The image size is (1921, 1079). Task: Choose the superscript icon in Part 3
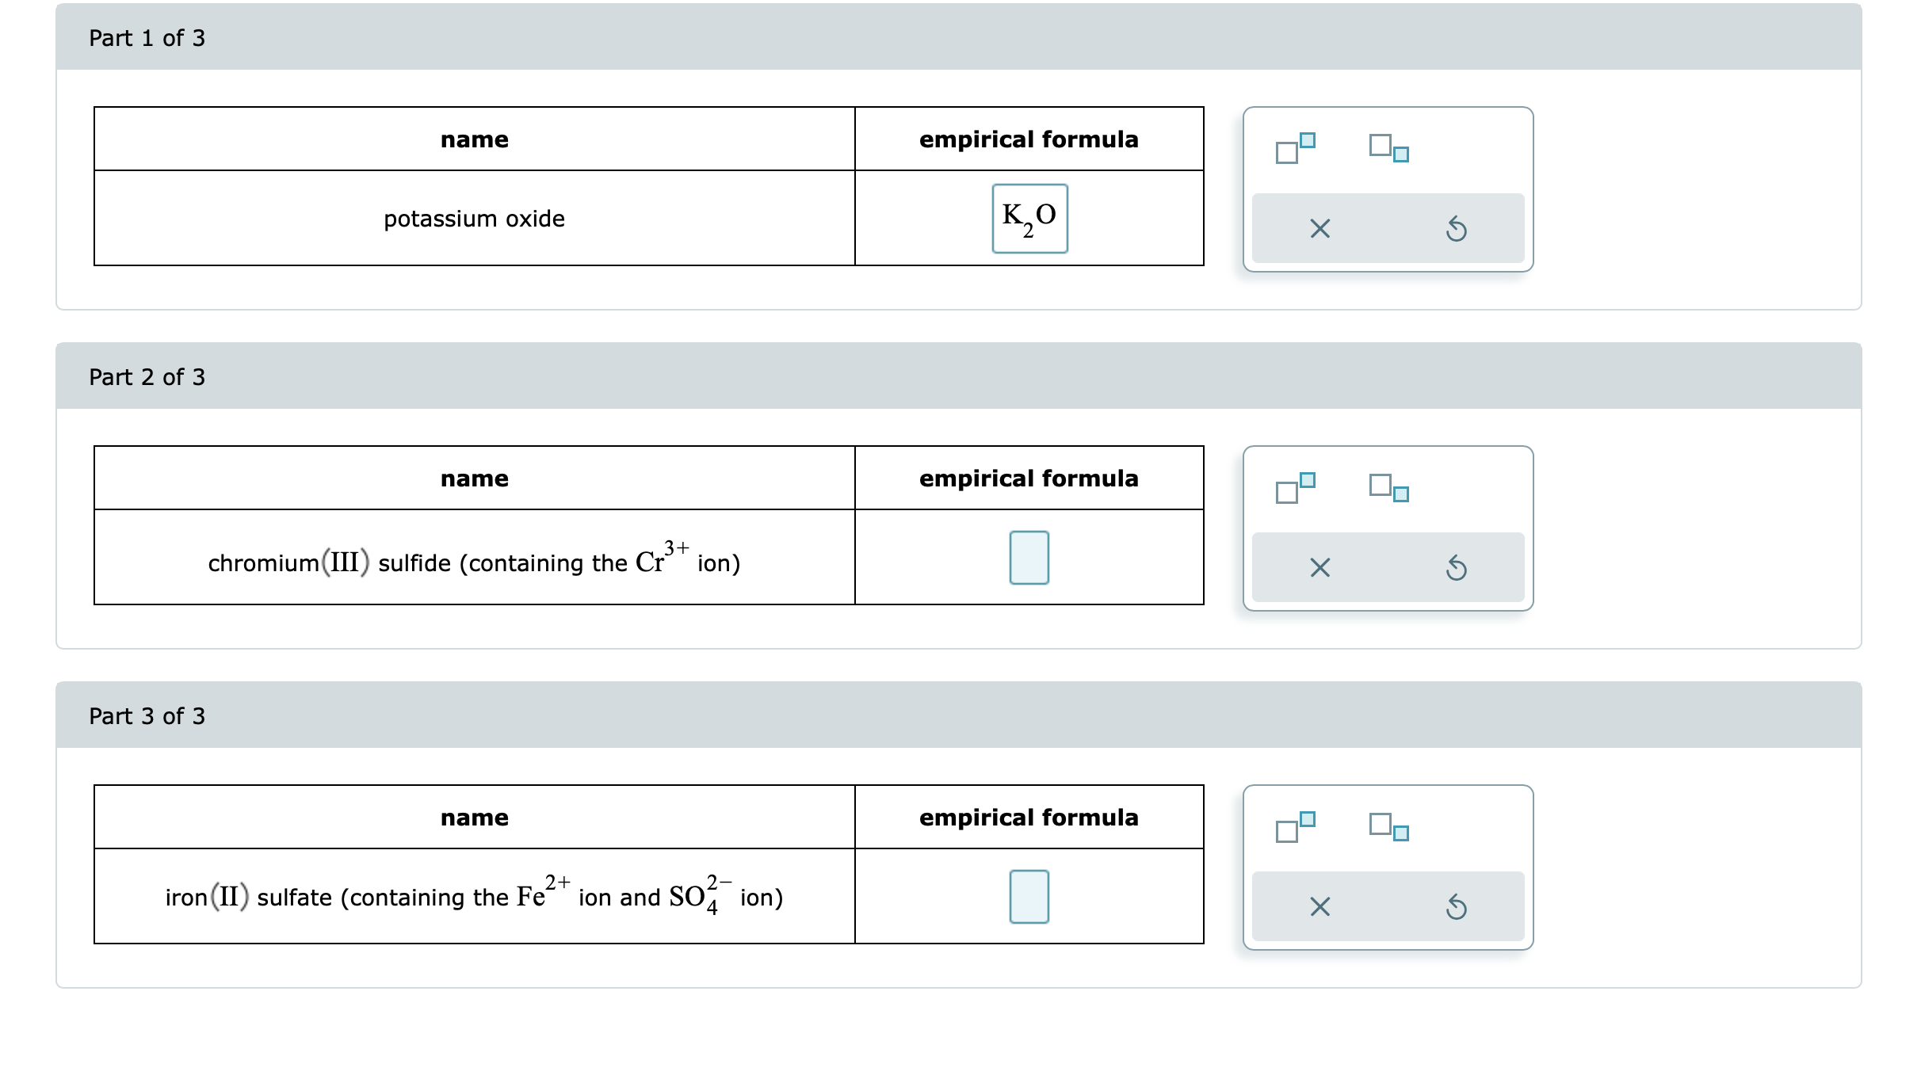[1293, 825]
